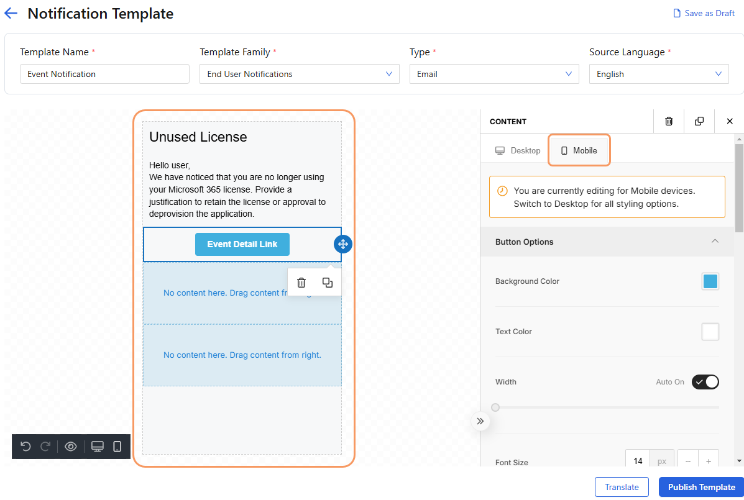This screenshot has height=500, width=744.
Task: Collapse side panel with double chevron
Action: [x=480, y=421]
